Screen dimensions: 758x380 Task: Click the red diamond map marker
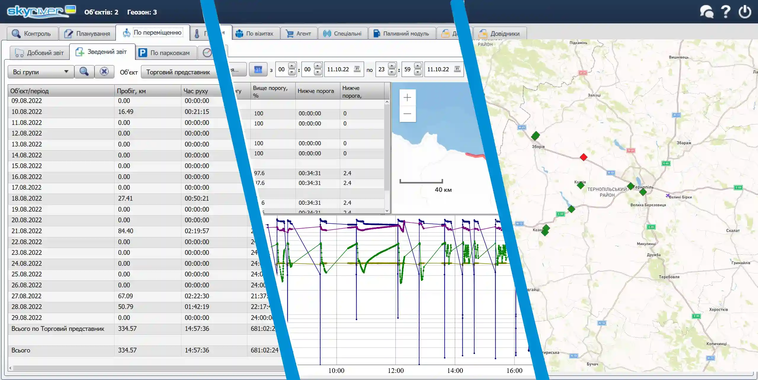tap(583, 157)
